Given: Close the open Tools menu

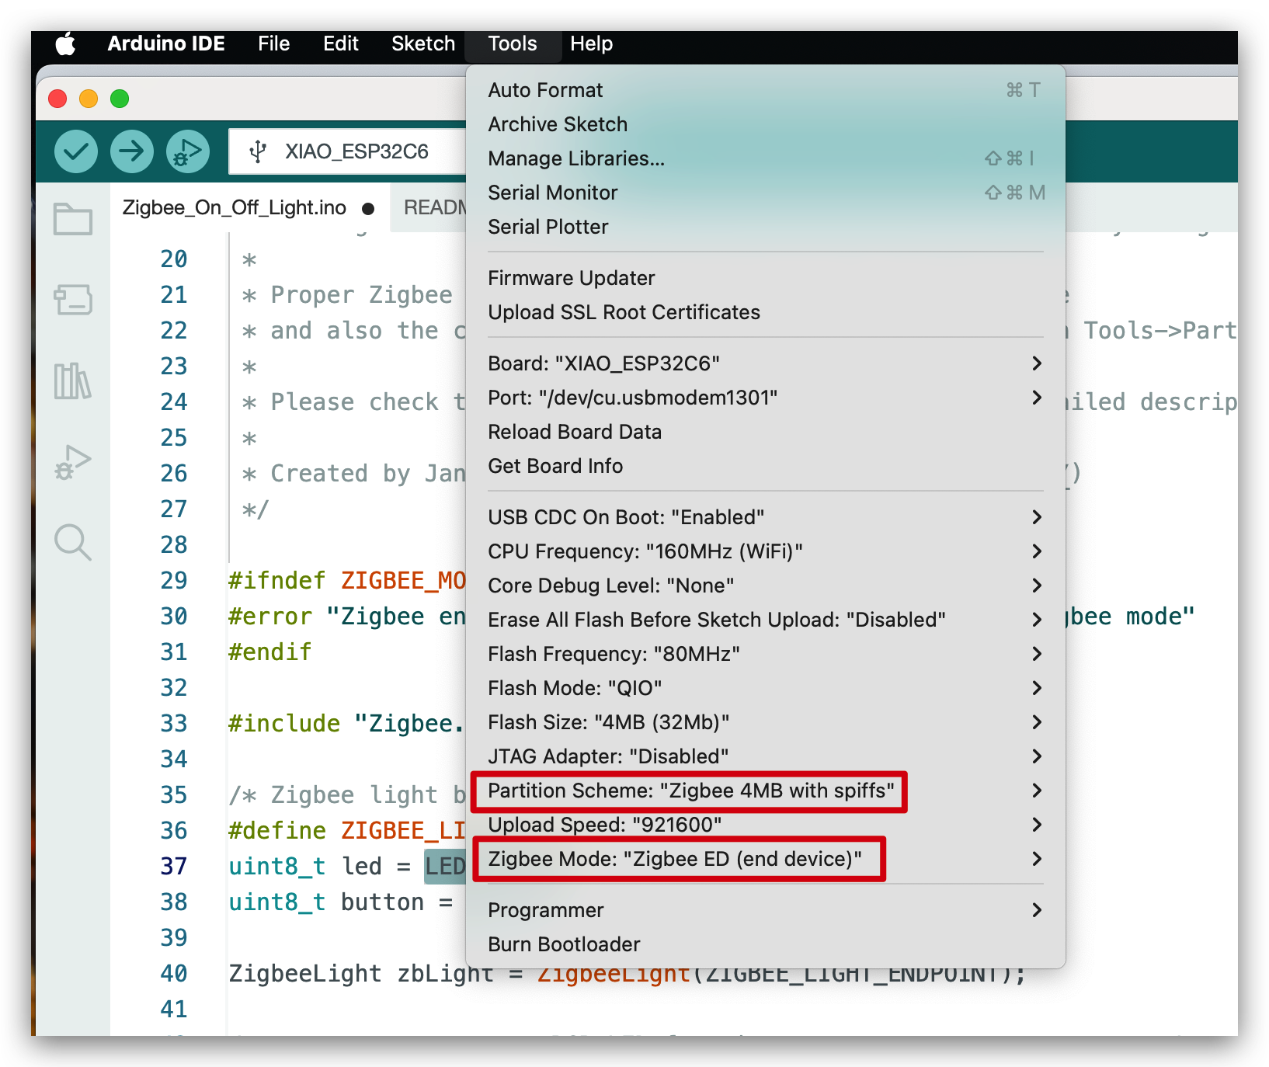Looking at the screenshot, I should point(513,44).
